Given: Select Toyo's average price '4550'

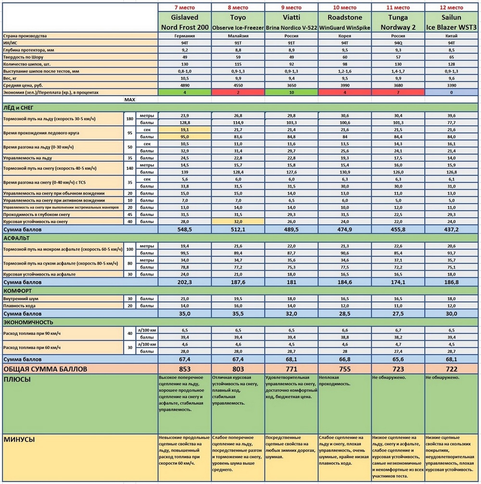Looking at the screenshot, I should [x=238, y=85].
